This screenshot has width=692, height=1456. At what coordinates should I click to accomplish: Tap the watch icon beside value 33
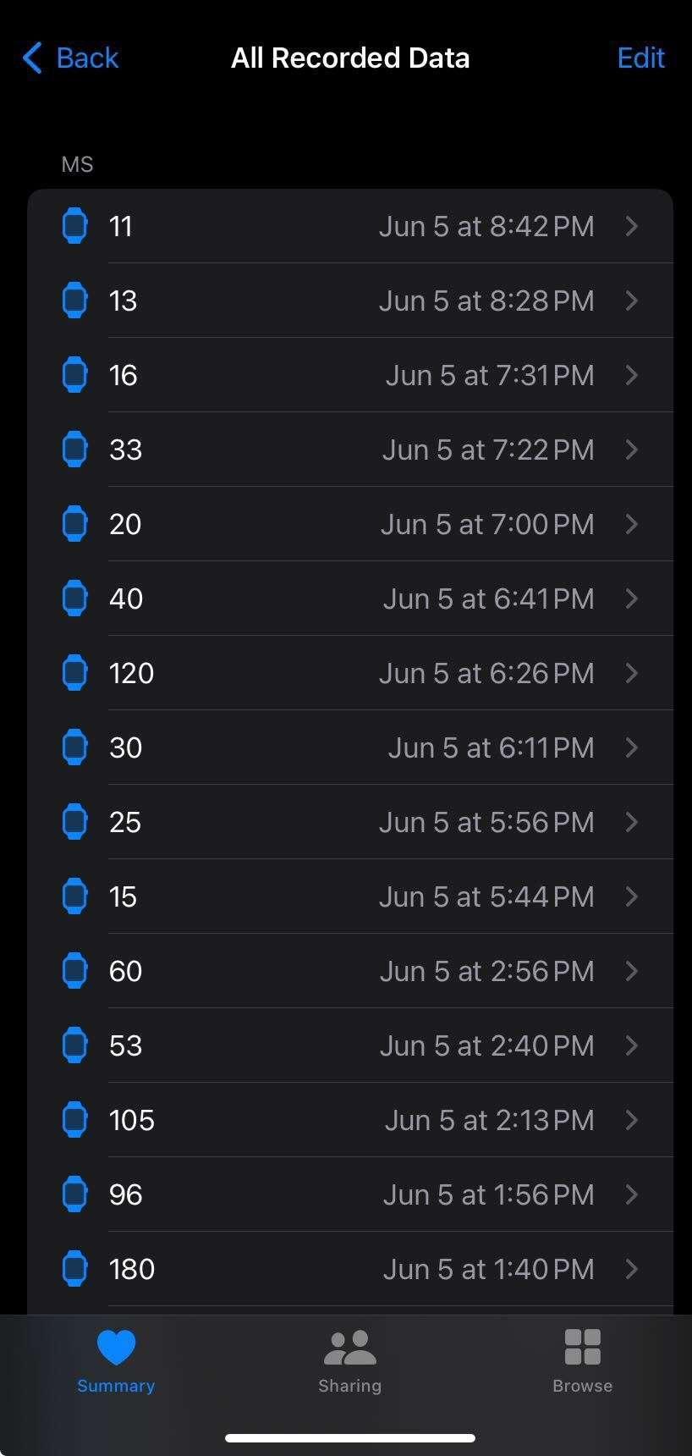coord(75,449)
